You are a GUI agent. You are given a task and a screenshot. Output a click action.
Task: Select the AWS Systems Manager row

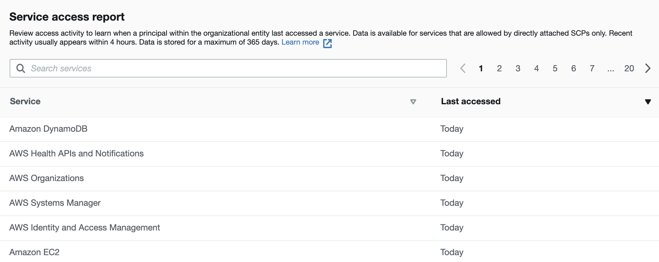[55, 203]
